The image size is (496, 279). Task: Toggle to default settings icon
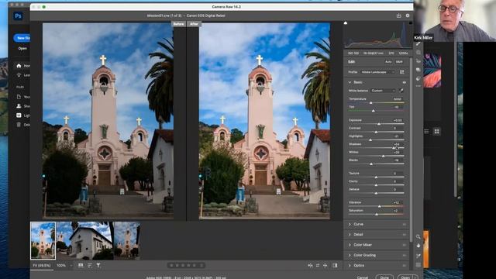pos(335,265)
